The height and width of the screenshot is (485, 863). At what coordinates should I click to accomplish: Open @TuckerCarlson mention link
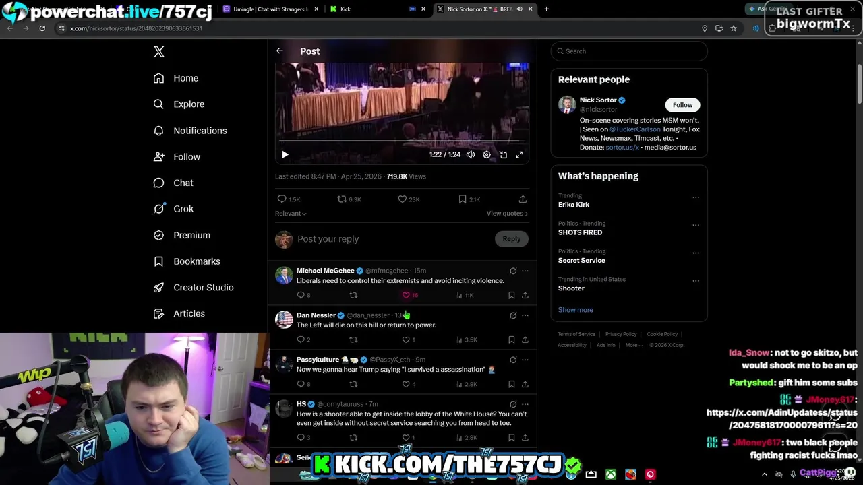[635, 129]
